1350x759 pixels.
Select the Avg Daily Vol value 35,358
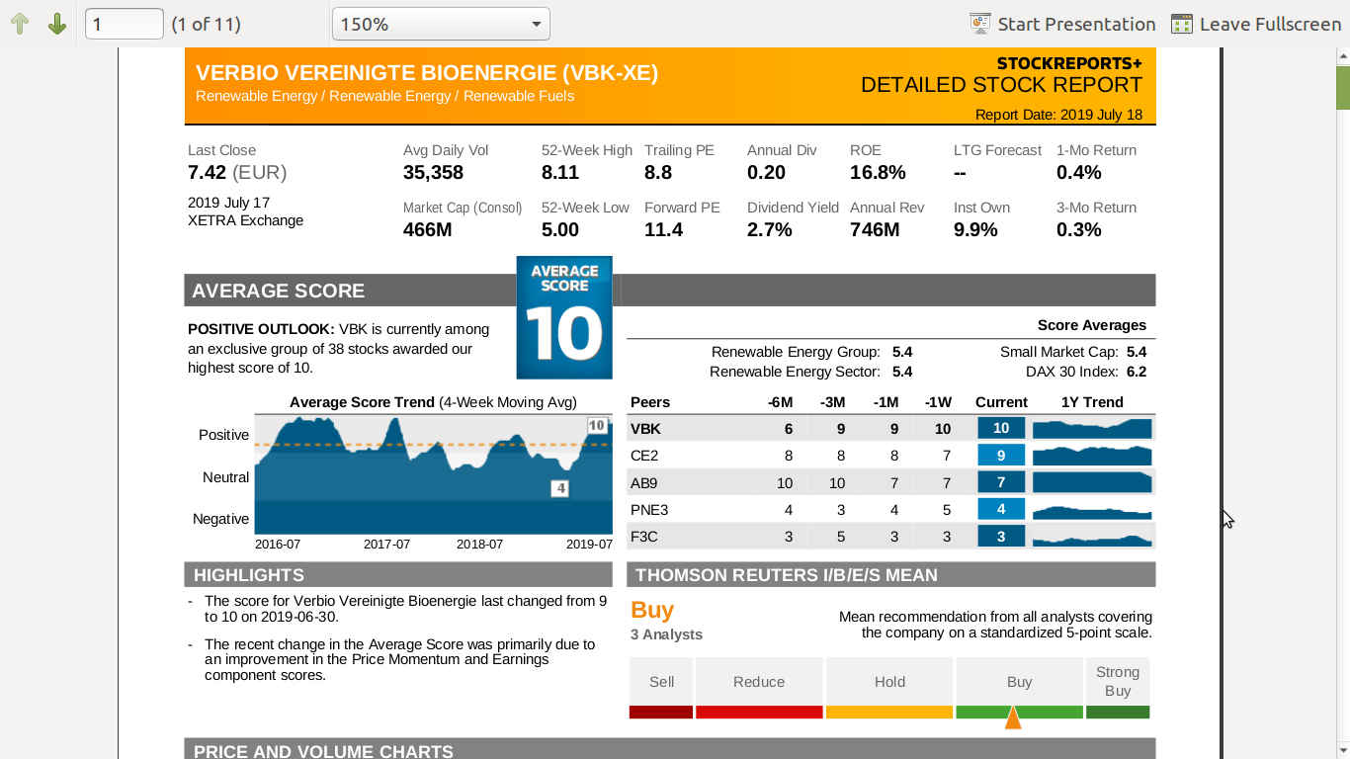coord(433,172)
